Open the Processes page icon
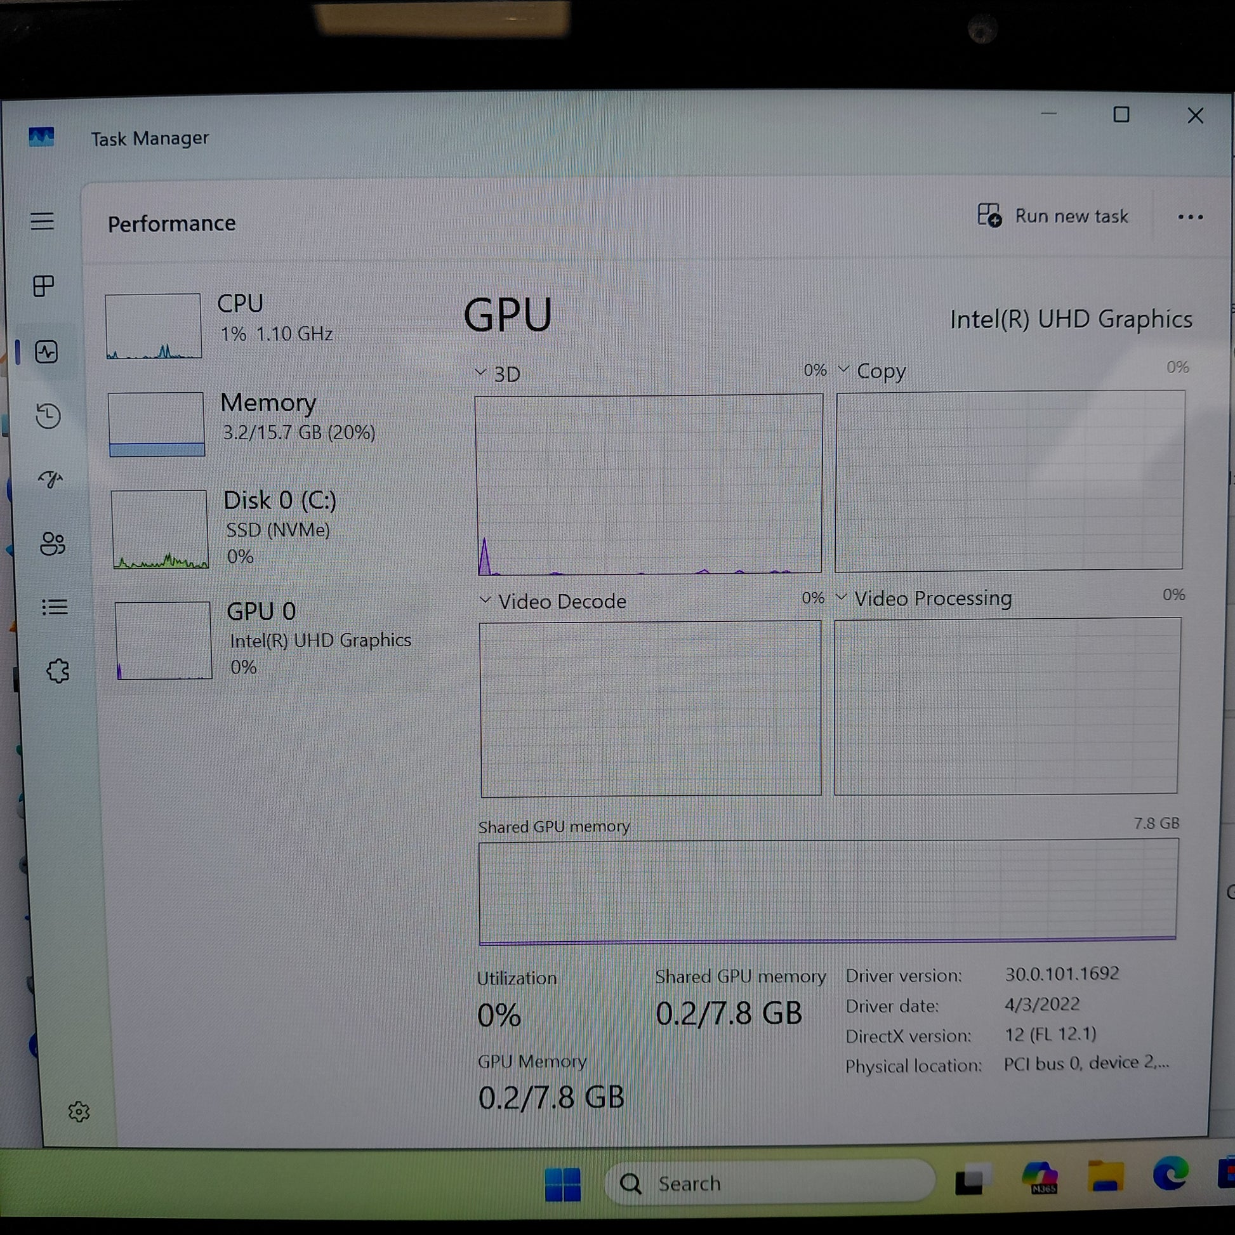 [43, 286]
